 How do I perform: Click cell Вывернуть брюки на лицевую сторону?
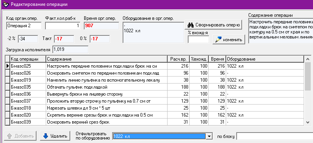pyautogui.click(x=106, y=94)
